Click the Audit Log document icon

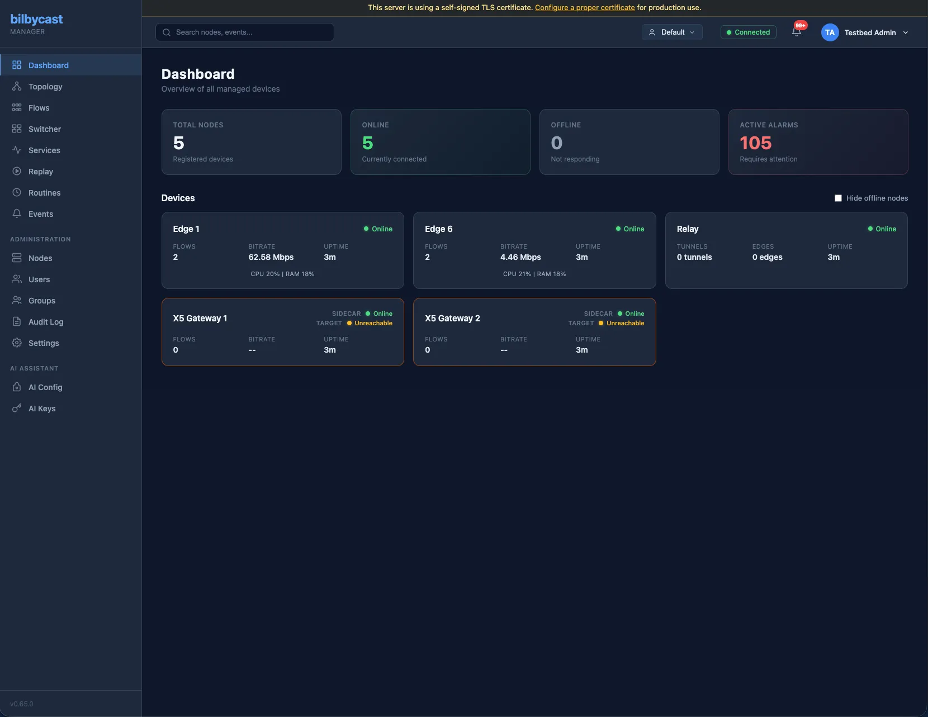pyautogui.click(x=17, y=321)
